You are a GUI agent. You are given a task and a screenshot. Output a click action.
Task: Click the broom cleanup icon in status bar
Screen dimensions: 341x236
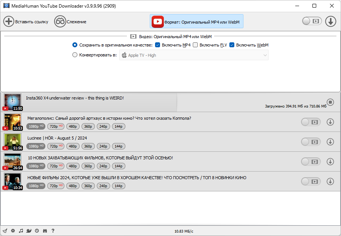coord(5,231)
